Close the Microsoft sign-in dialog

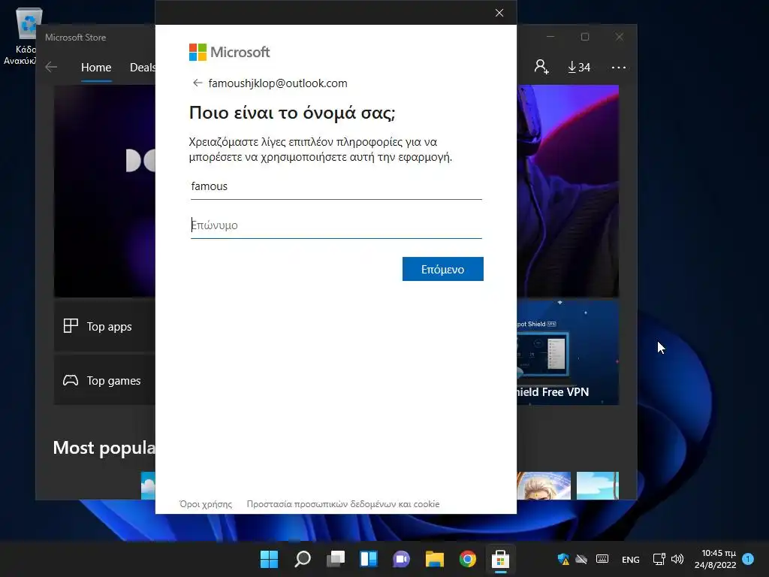click(499, 13)
